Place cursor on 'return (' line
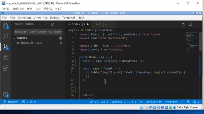The height and width of the screenshot is (114, 204). tap(89, 95)
